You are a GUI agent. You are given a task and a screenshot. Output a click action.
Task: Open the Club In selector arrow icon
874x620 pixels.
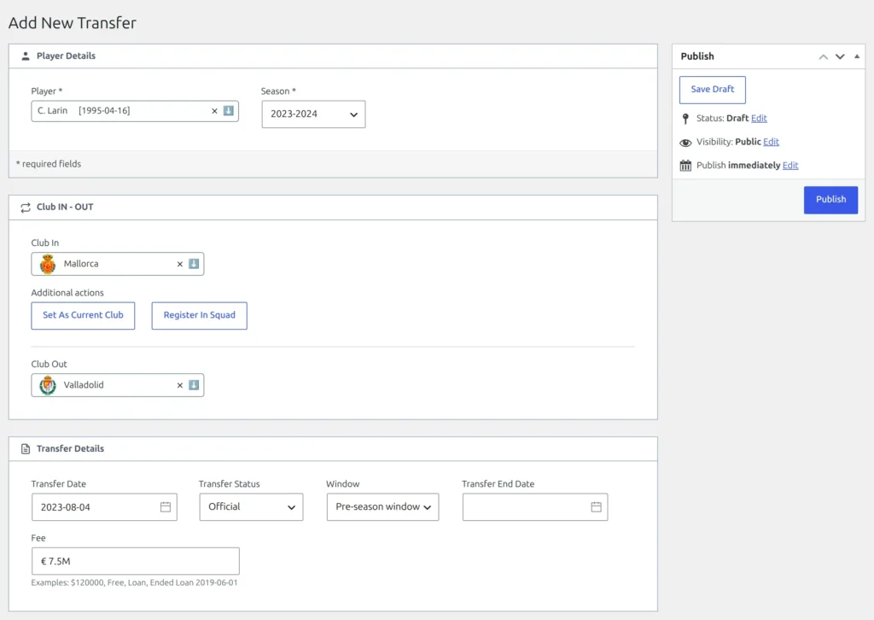(x=194, y=264)
